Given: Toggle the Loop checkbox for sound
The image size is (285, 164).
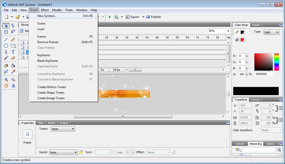Looking at the screenshot, I should (114, 152).
